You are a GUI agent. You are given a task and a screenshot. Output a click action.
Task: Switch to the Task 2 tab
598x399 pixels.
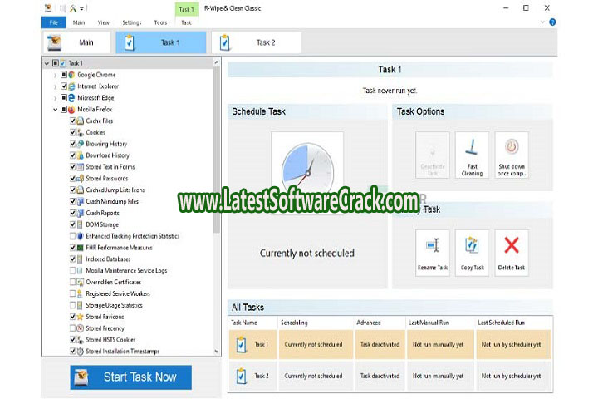tap(256, 42)
